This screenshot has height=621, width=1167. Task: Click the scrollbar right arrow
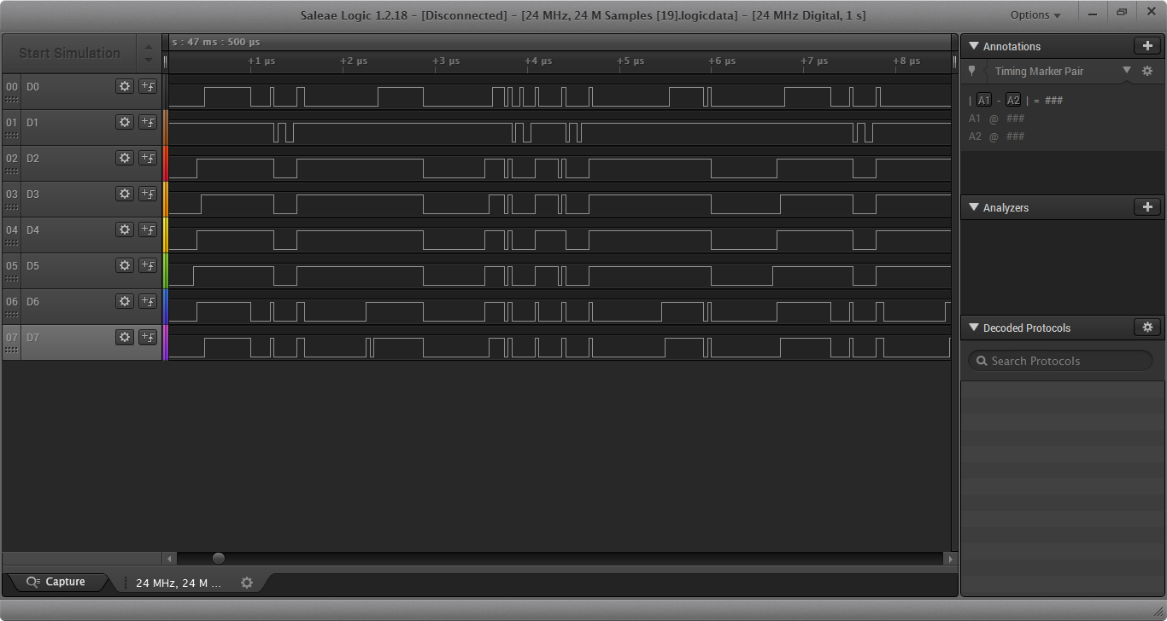[x=950, y=558]
